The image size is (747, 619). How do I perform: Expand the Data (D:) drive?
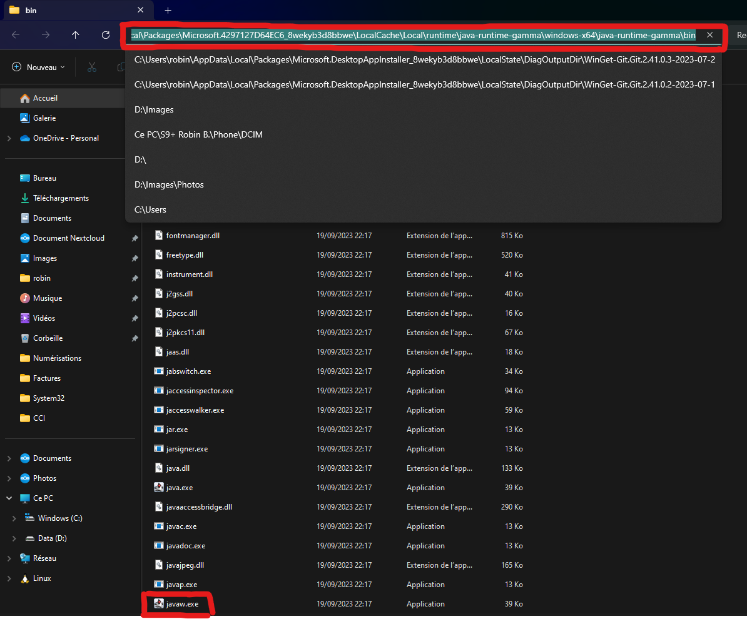(x=14, y=538)
